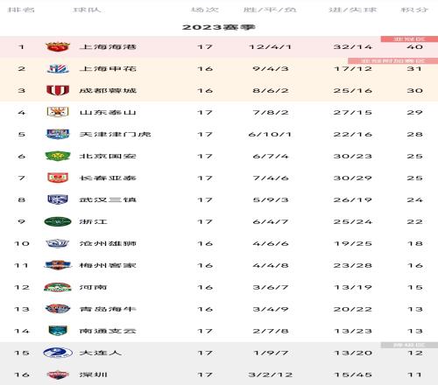Image resolution: width=438 pixels, height=385 pixels.
Task: Sort by the 积分 column header
Action: 414,10
